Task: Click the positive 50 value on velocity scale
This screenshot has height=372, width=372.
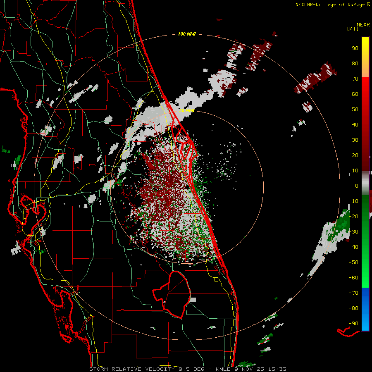Action: pos(355,110)
